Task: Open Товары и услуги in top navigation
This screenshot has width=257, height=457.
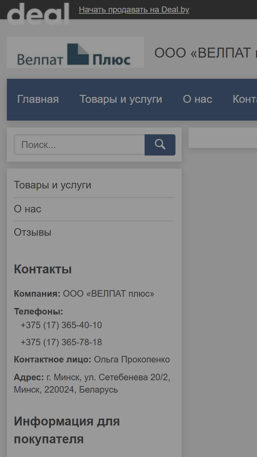Action: [121, 99]
